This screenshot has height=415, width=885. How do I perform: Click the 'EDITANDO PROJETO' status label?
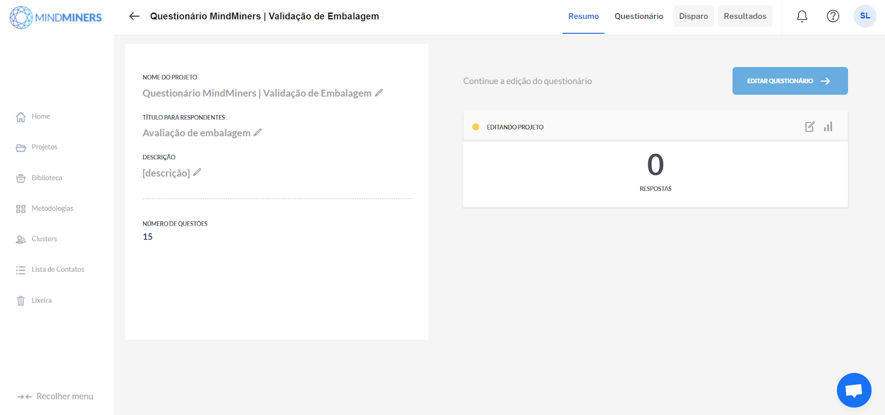point(515,127)
